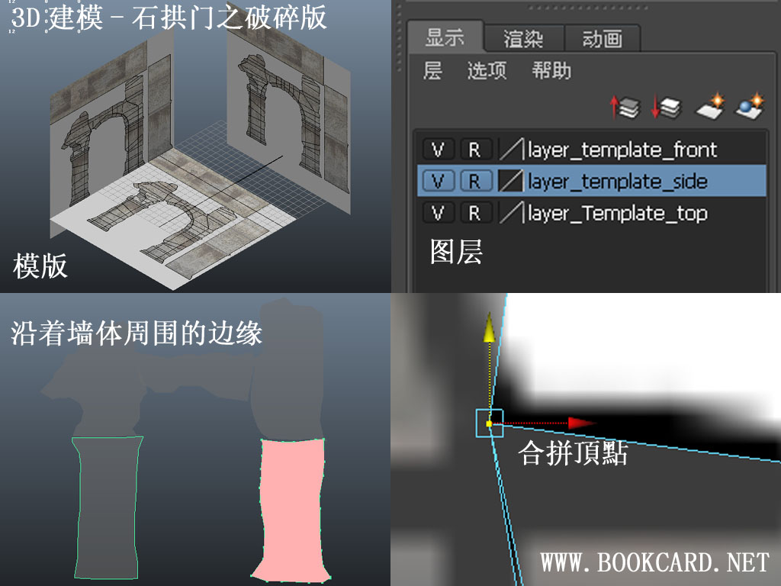The image size is (781, 586).
Task: Toggle the R state on layer_template_side
Action: pyautogui.click(x=474, y=182)
